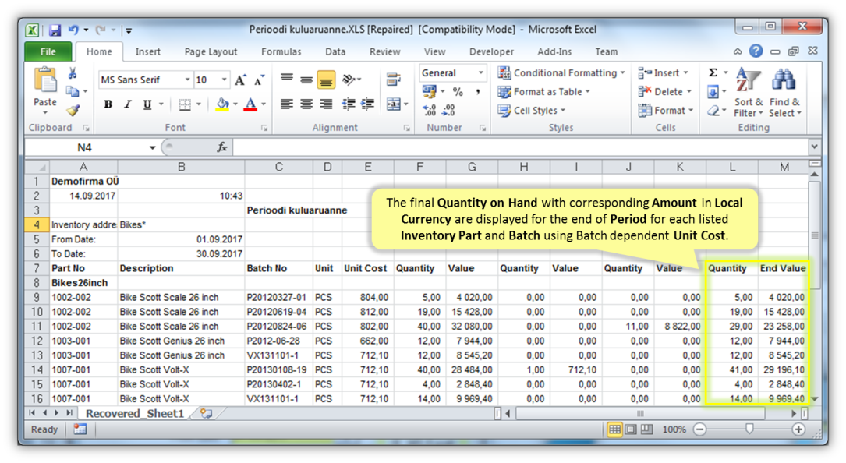Click the AutoSum sigma icon
The image size is (846, 463).
[x=713, y=72]
